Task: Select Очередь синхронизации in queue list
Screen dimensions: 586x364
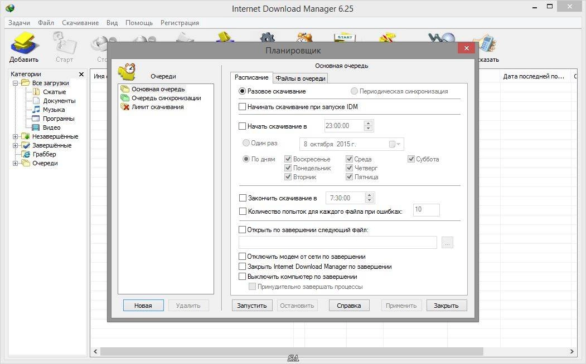Action: click(x=166, y=98)
